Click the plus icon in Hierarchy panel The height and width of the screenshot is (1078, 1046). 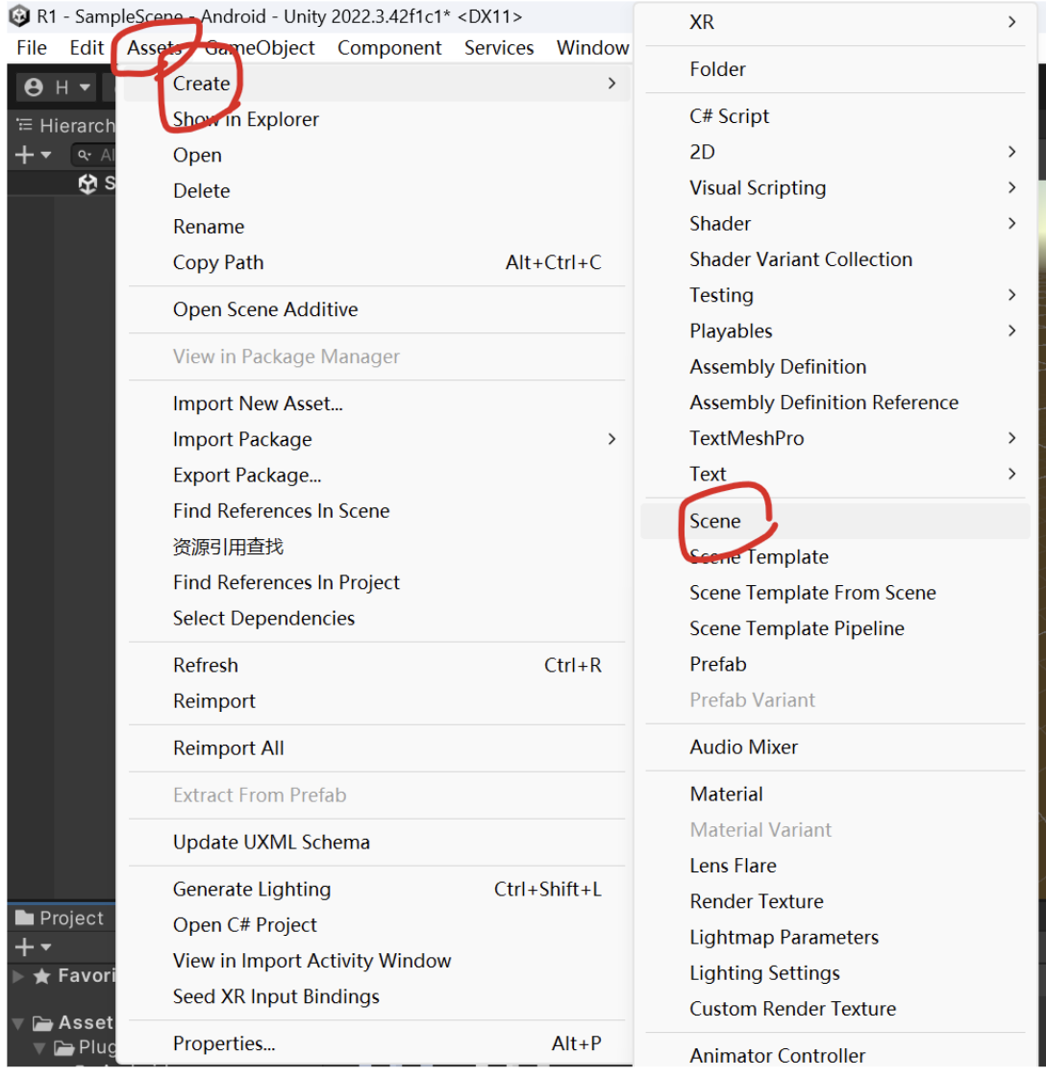(x=24, y=156)
